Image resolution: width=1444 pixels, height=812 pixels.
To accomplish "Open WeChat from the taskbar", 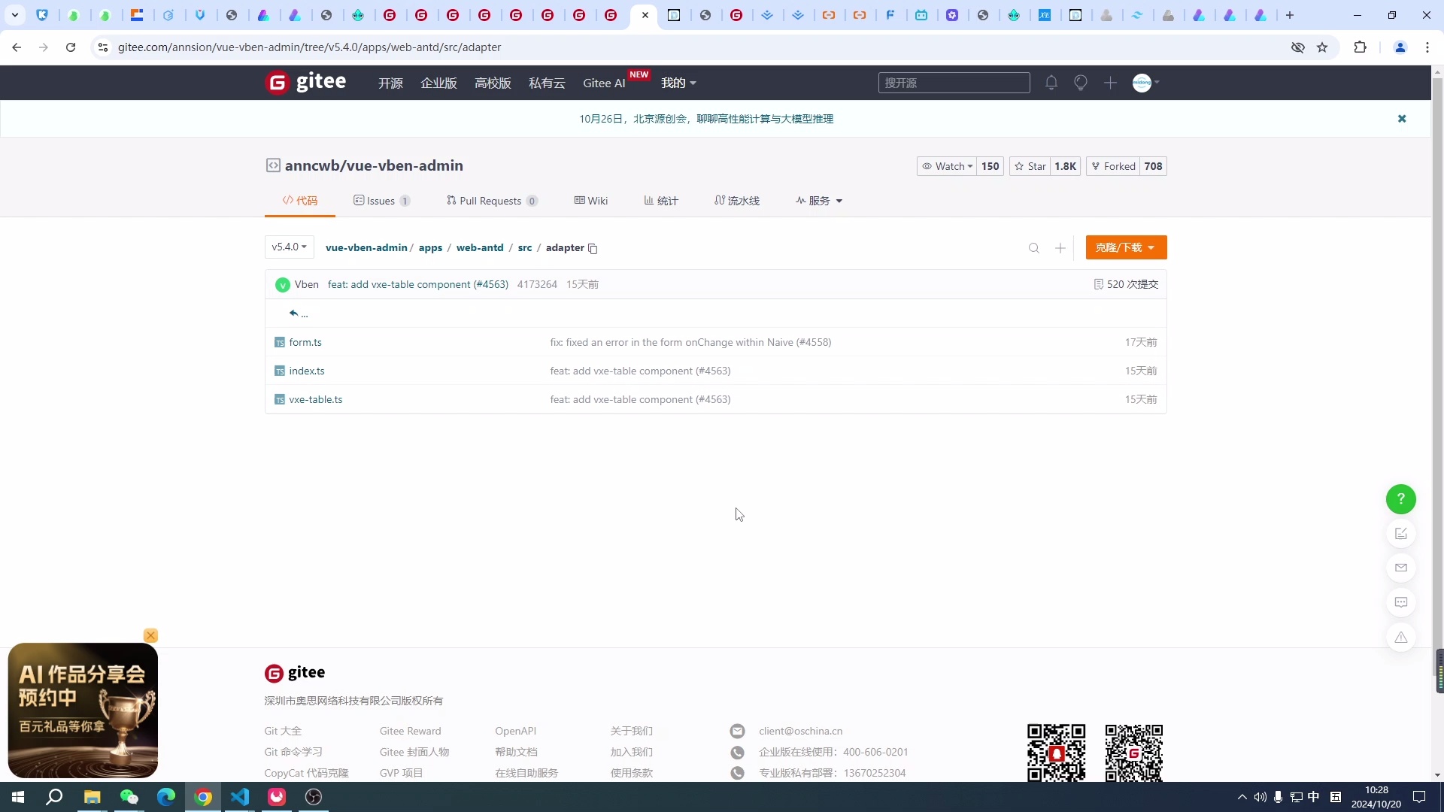I will click(x=129, y=797).
